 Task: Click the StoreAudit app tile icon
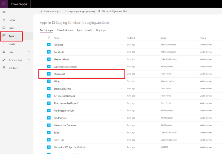(49, 74)
